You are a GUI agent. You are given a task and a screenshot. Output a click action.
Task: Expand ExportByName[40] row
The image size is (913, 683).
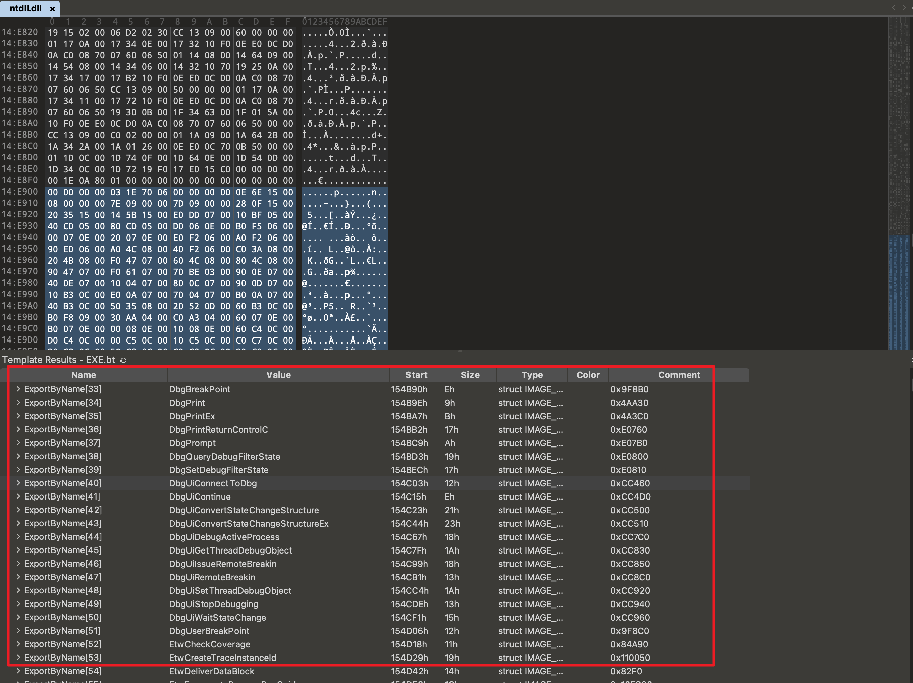pyautogui.click(x=18, y=483)
